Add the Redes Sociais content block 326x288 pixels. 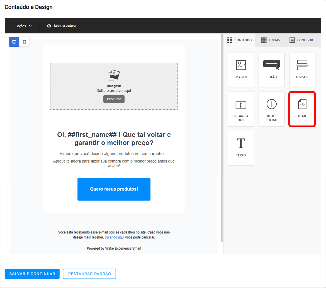(x=272, y=109)
